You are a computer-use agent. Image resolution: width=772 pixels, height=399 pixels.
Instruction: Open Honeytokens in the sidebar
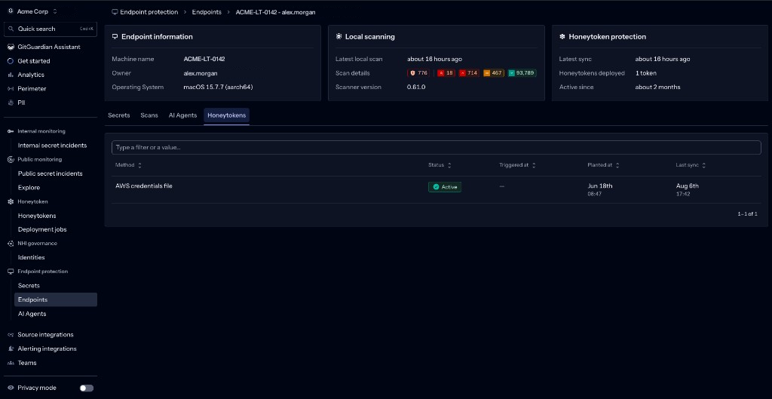(x=37, y=216)
